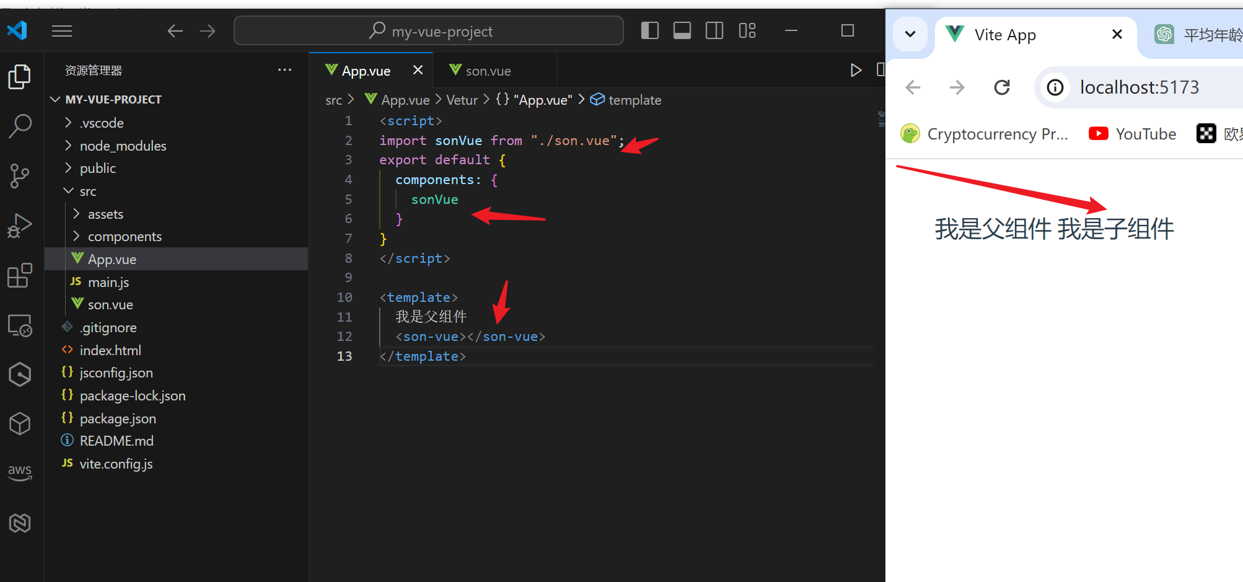The image size is (1243, 582).
Task: Open jsconfig.json in the explorer
Action: coord(176,373)
